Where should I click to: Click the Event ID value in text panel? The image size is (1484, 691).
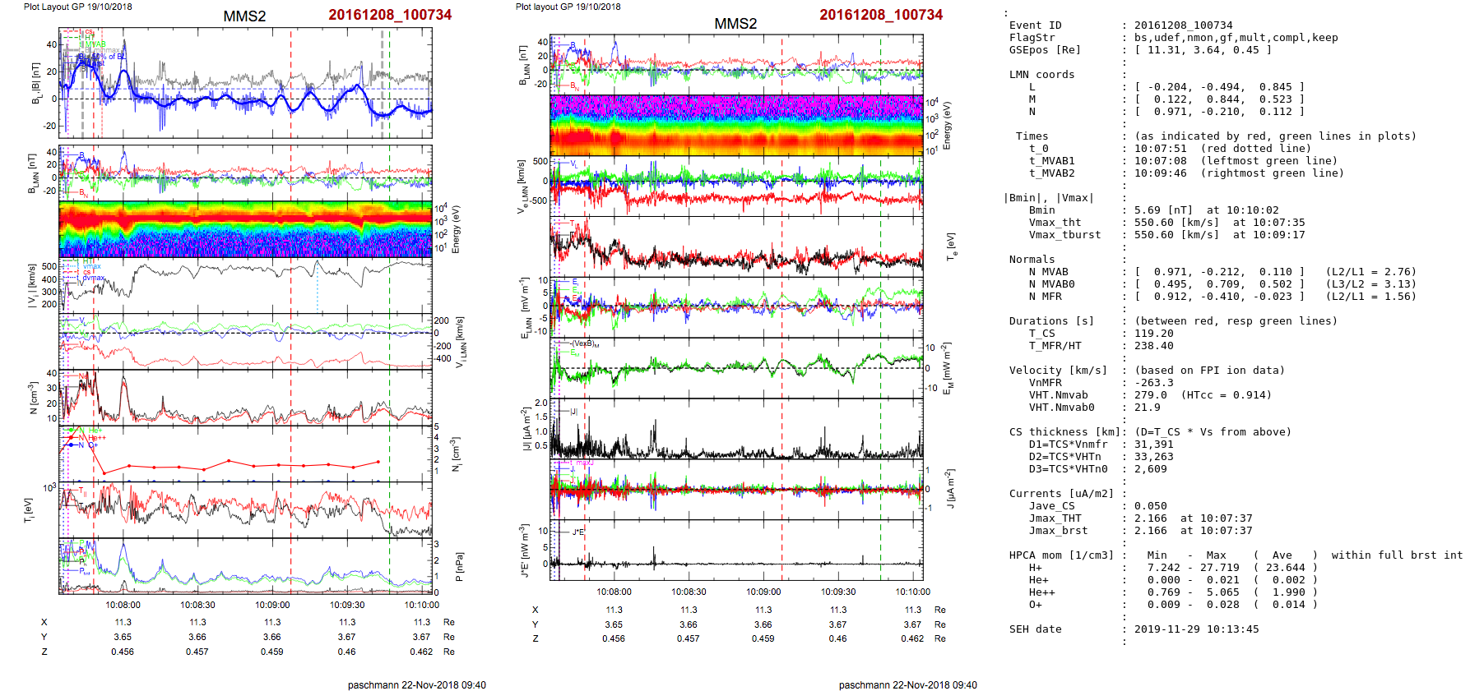tap(1183, 25)
